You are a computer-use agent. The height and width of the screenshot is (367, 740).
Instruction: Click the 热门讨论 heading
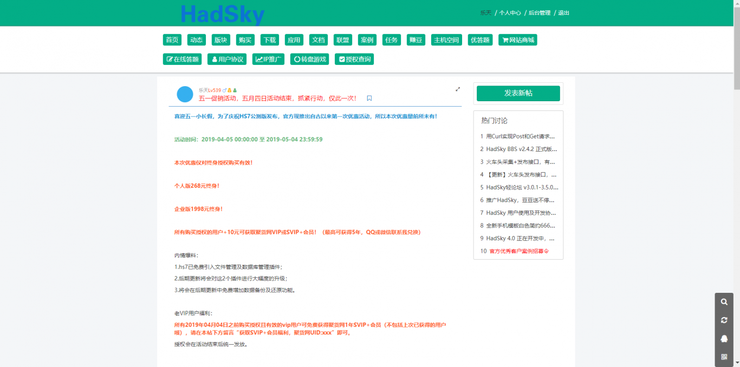click(495, 121)
